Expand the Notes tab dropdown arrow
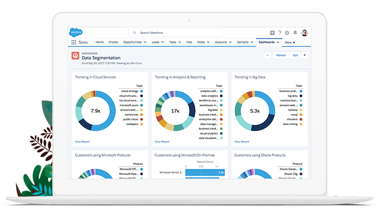This screenshot has width=380, height=221. click(x=208, y=42)
